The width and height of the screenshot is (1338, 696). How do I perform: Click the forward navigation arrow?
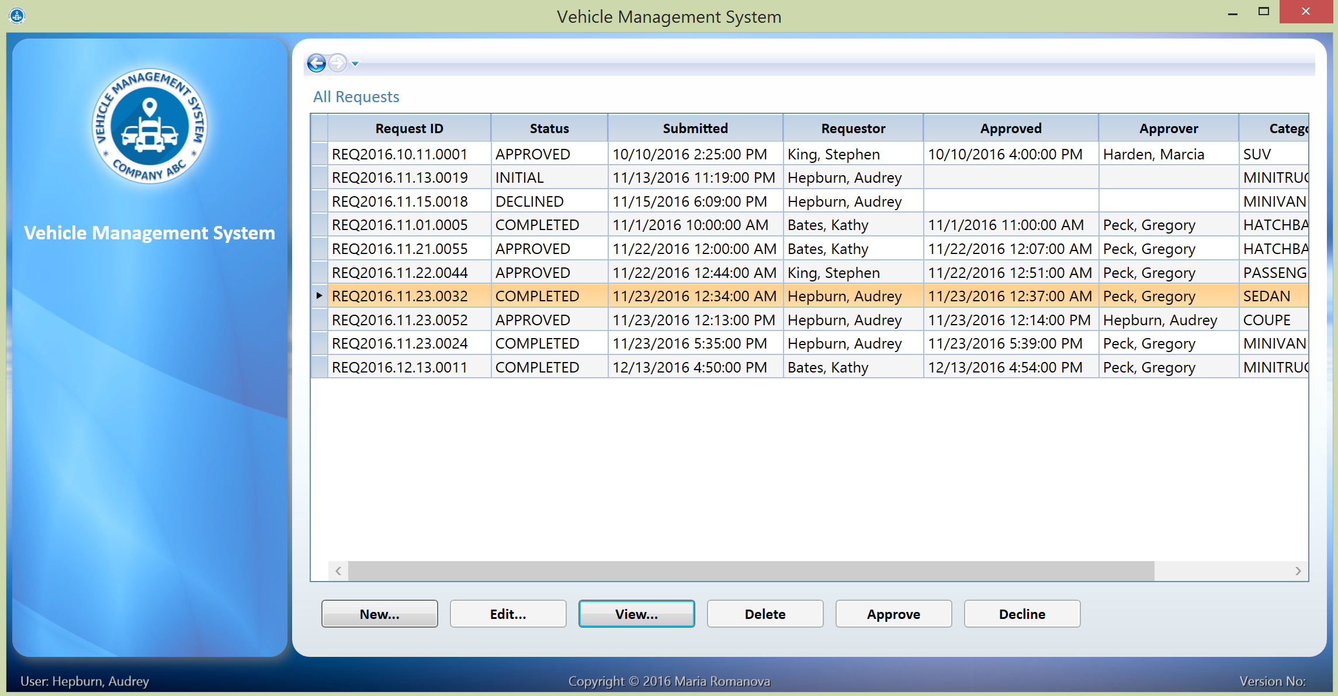coord(338,62)
